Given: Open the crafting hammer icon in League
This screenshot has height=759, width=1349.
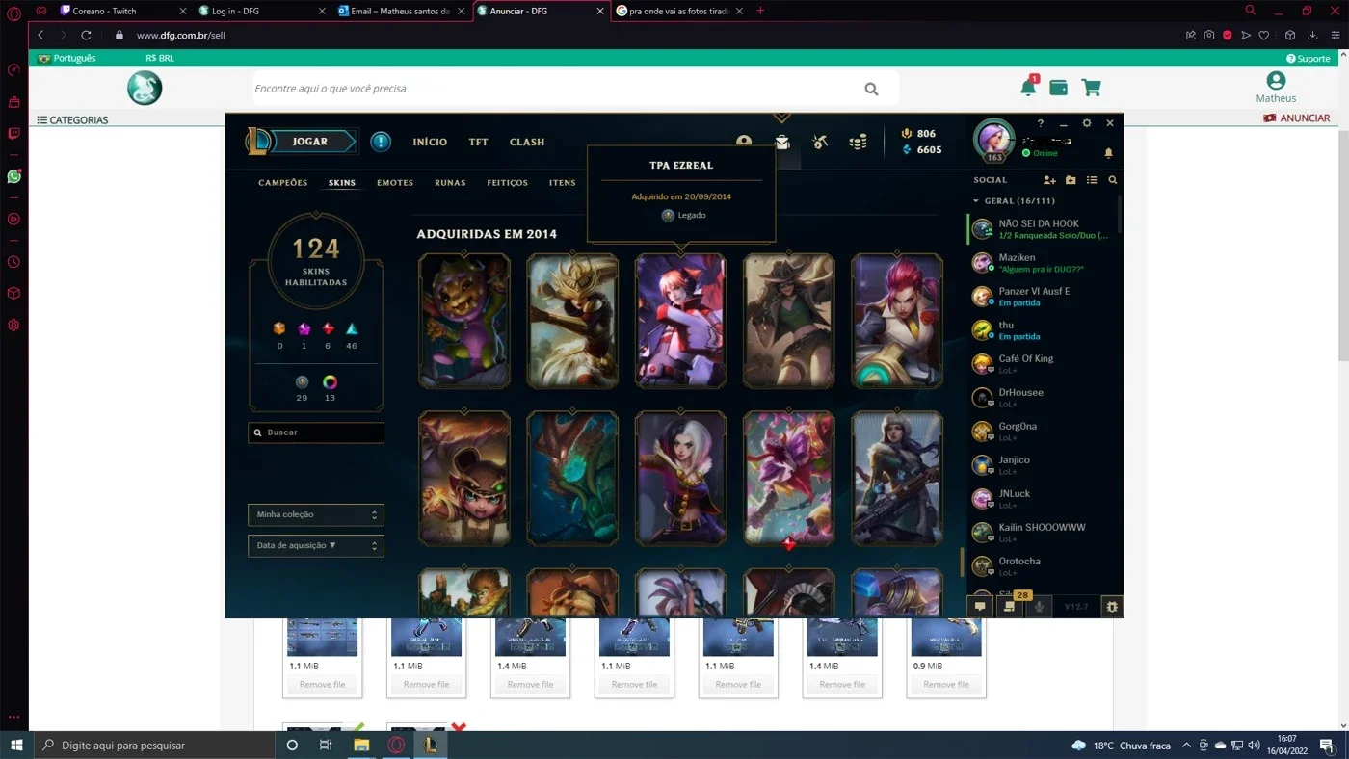Looking at the screenshot, I should [820, 142].
